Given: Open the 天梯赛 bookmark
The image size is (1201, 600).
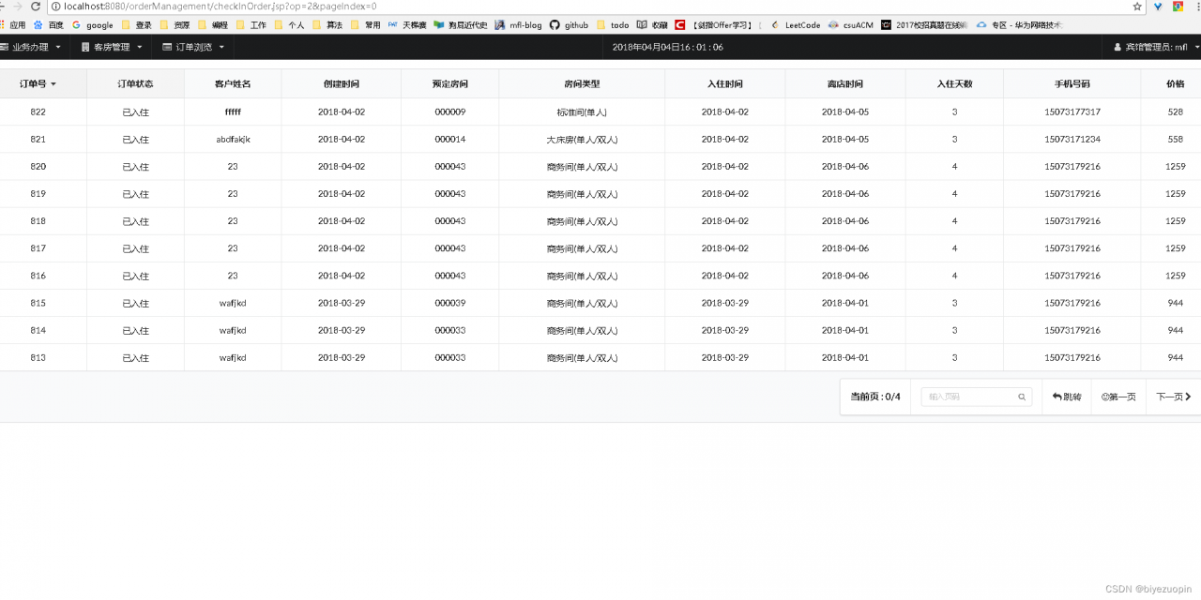Looking at the screenshot, I should (x=407, y=25).
